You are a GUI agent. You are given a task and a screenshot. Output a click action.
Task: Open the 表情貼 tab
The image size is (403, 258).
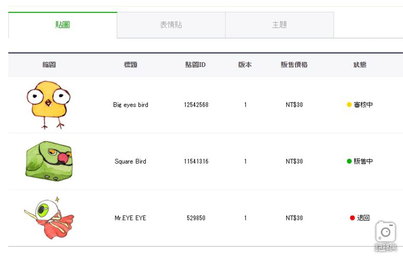tap(171, 25)
